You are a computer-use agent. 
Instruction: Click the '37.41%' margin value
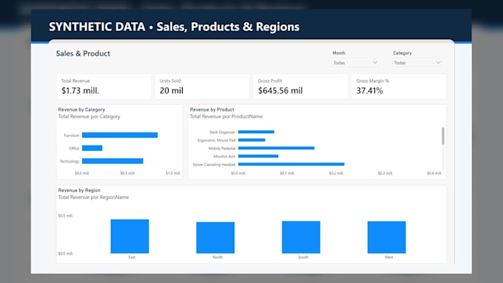coord(370,91)
